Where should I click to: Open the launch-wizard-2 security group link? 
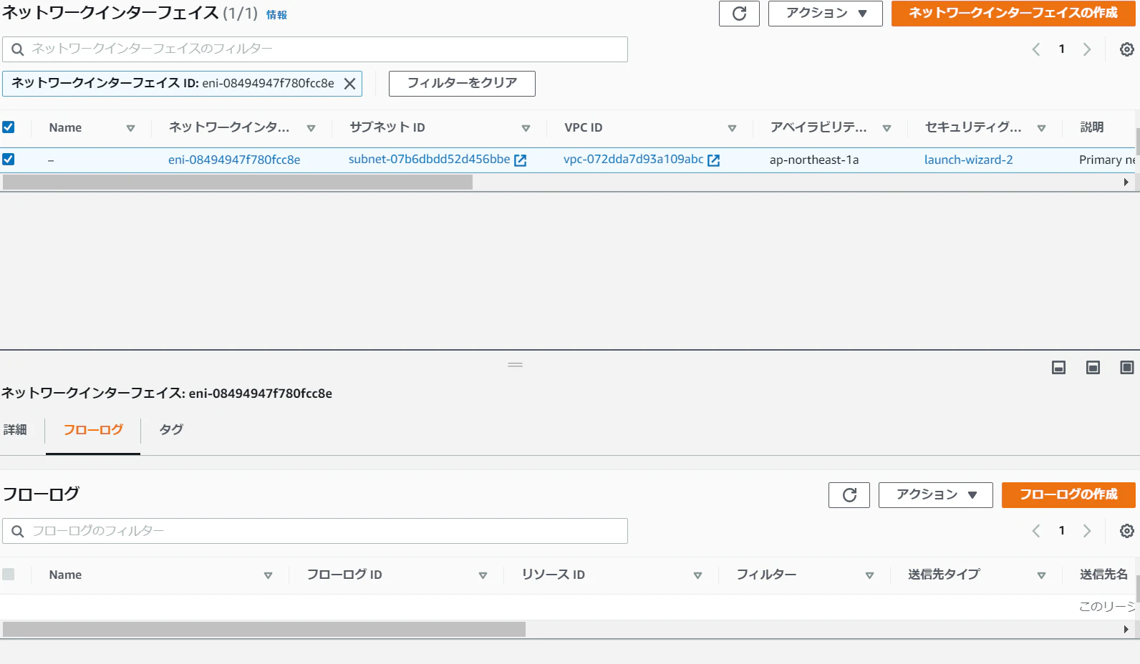point(968,160)
